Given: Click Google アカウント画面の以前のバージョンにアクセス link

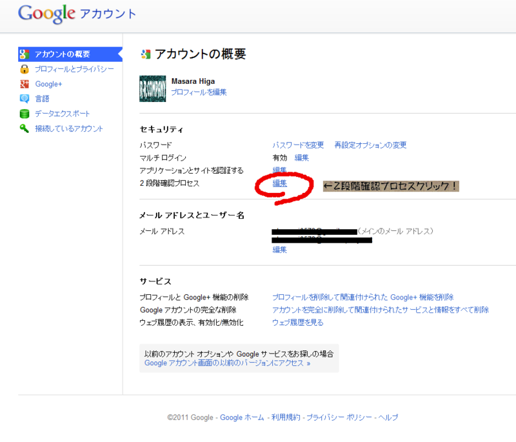Looking at the screenshot, I should point(228,363).
